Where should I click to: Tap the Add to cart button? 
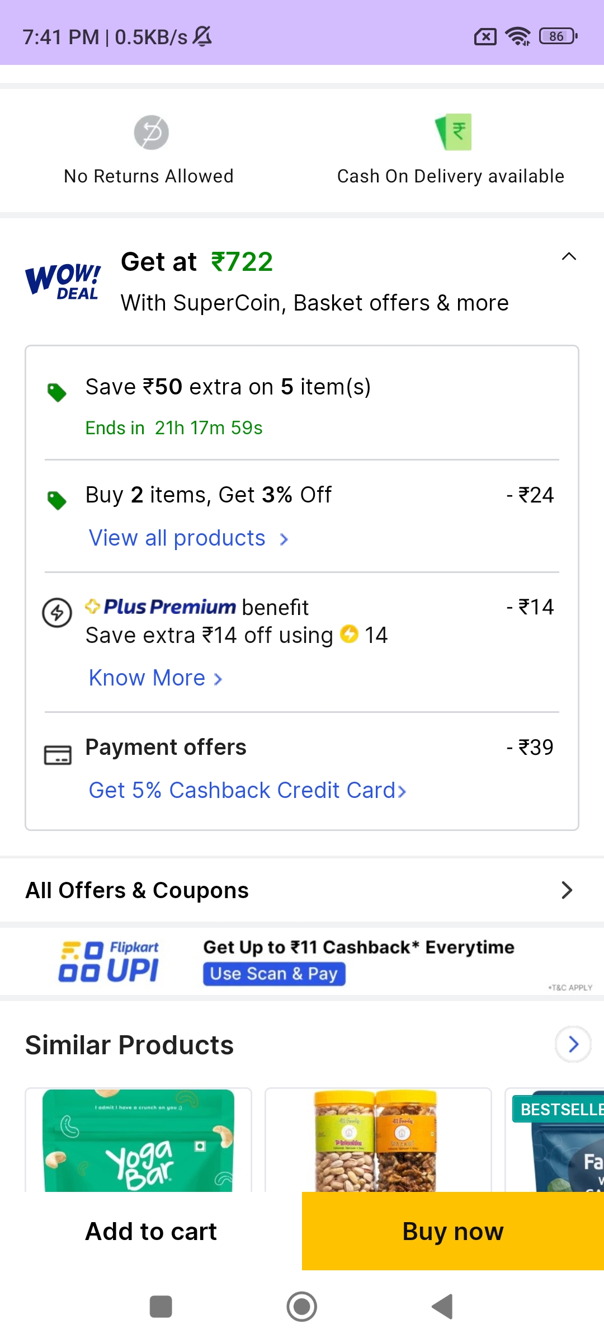tap(151, 1232)
